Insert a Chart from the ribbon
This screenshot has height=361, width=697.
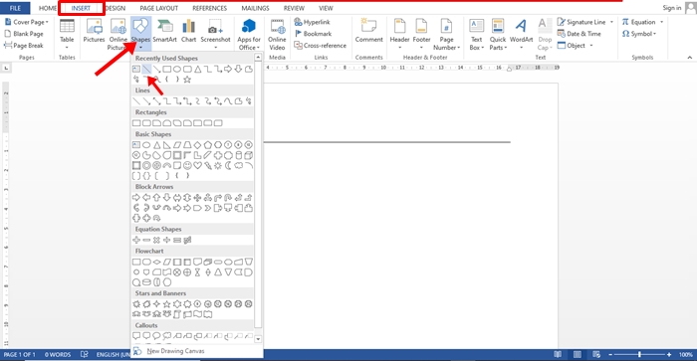pos(188,31)
